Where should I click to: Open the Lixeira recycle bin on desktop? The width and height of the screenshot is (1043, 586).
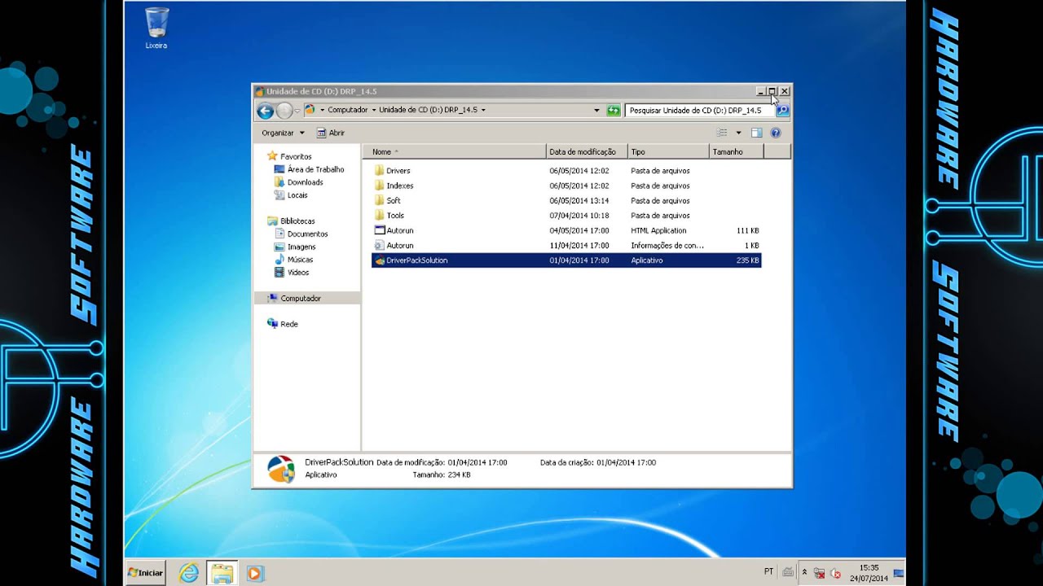click(x=156, y=28)
